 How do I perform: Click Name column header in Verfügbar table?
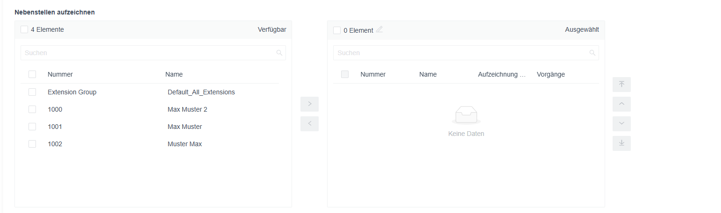[174, 74]
